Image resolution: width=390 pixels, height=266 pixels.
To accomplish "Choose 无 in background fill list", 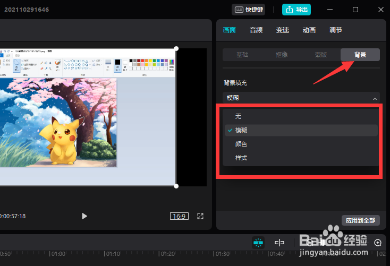I will 301,116.
